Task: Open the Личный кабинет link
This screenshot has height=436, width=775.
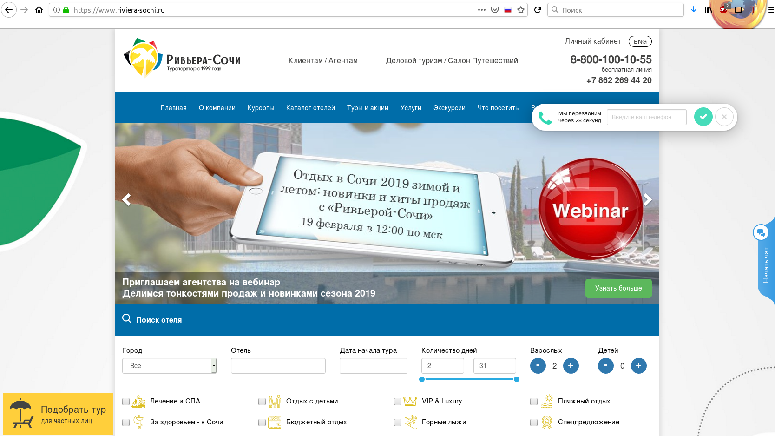Action: pyautogui.click(x=593, y=41)
